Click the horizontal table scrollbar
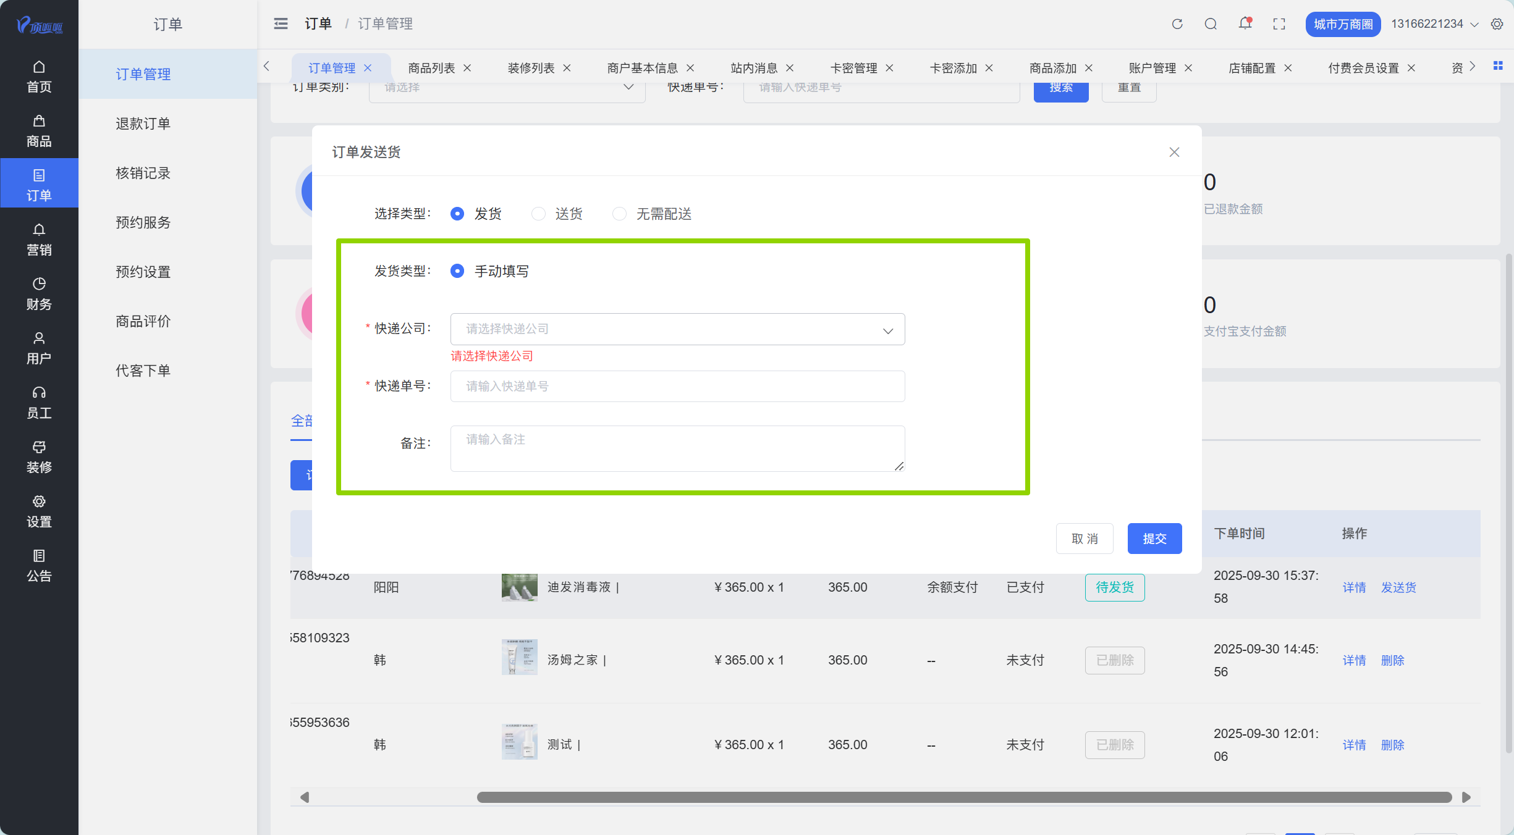This screenshot has width=1514, height=835. click(964, 797)
